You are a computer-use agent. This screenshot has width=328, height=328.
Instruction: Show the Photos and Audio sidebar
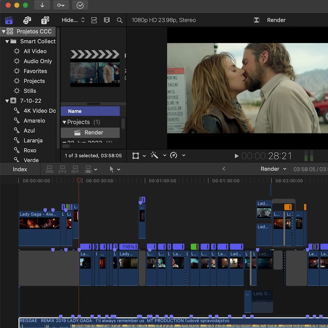click(x=27, y=20)
